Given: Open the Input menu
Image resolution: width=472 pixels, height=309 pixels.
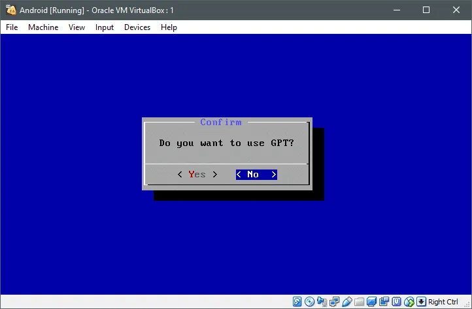Looking at the screenshot, I should [x=105, y=27].
